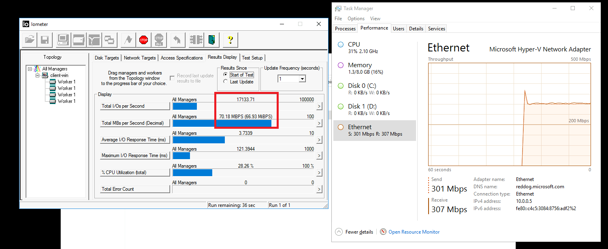
Task: Click the Resource Monitor icon in Task Manager
Action: (x=383, y=232)
